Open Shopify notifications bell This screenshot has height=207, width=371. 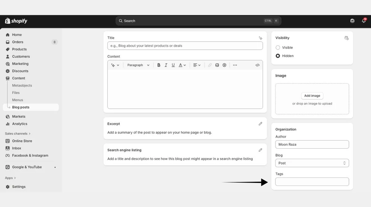pos(364,21)
